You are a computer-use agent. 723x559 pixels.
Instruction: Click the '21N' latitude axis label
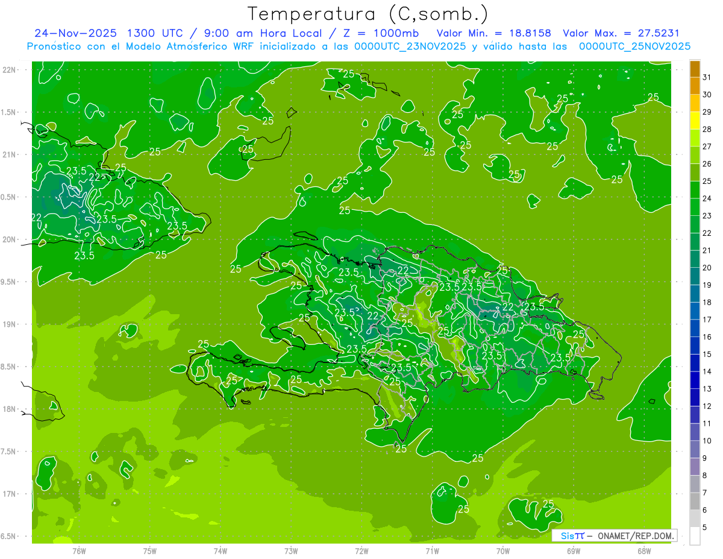click(9, 155)
